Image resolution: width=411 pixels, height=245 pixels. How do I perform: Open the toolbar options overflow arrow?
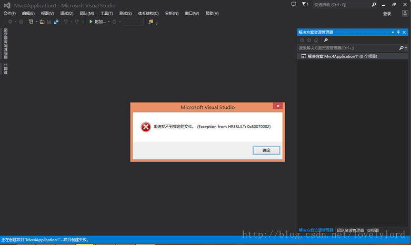[x=156, y=23]
